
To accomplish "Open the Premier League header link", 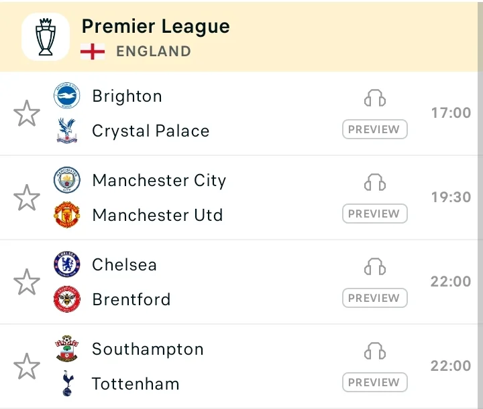I will point(156,26).
